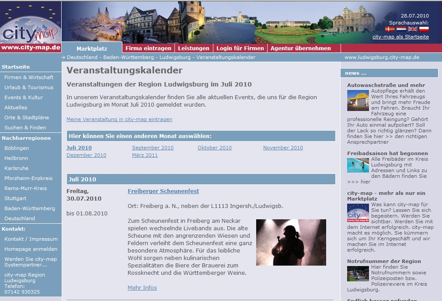Viewport: 442px width, 301px height.
Task: Open Kontakt / Impressum page
Action: [31, 239]
